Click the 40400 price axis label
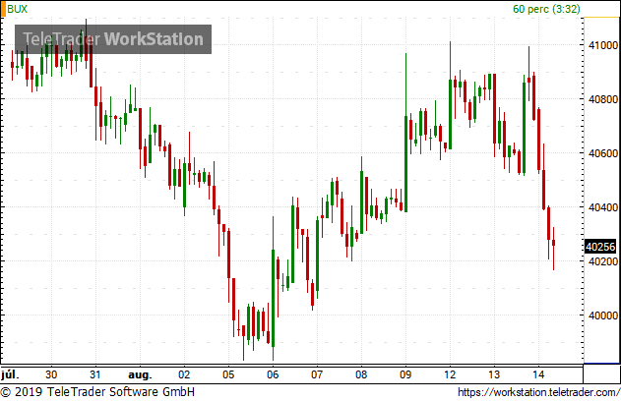 [603, 207]
